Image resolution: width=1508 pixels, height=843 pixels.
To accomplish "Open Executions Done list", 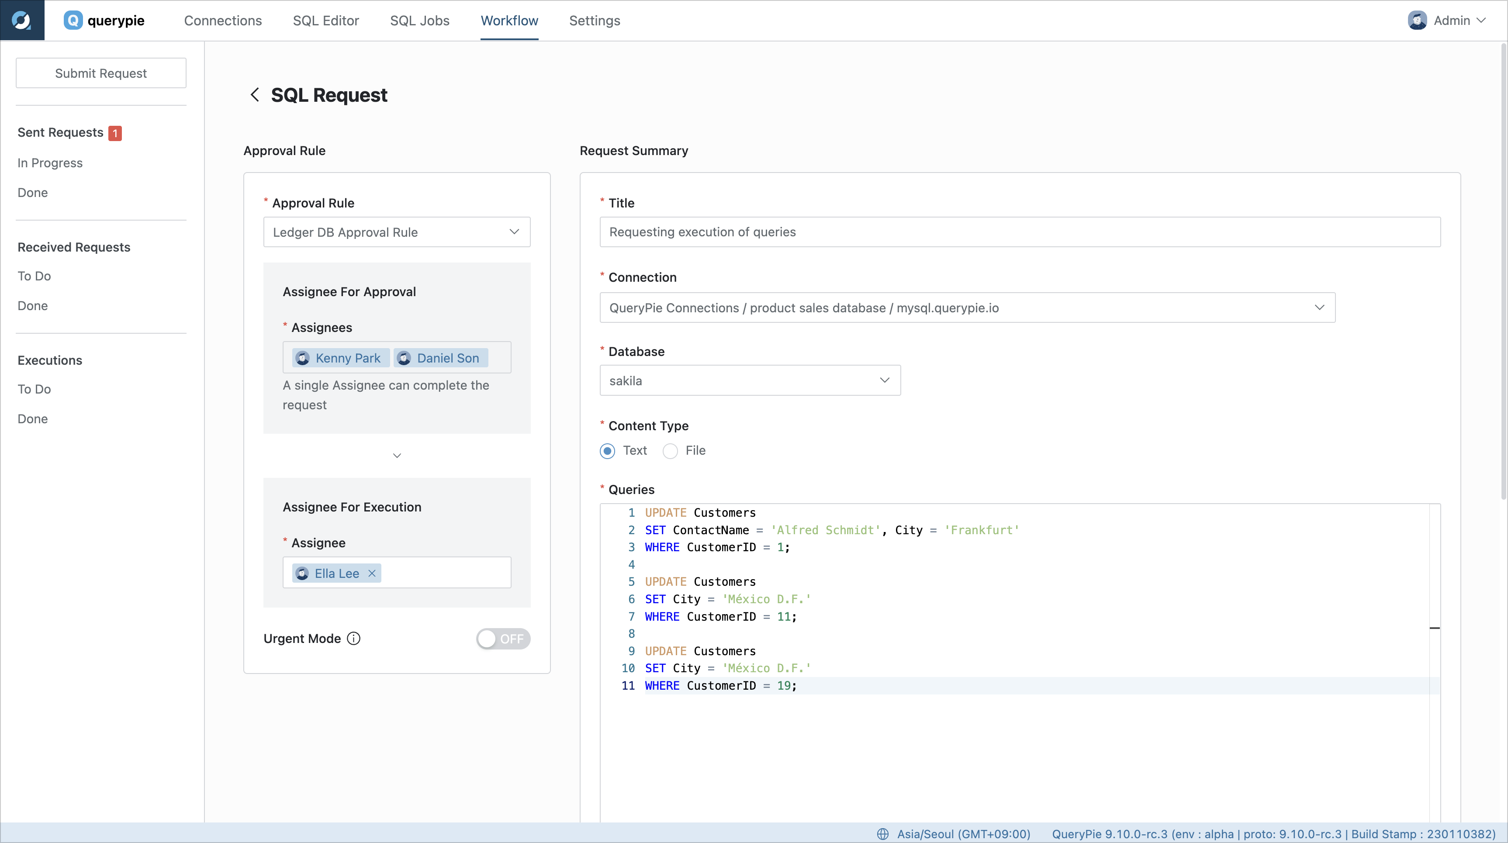I will (33, 418).
